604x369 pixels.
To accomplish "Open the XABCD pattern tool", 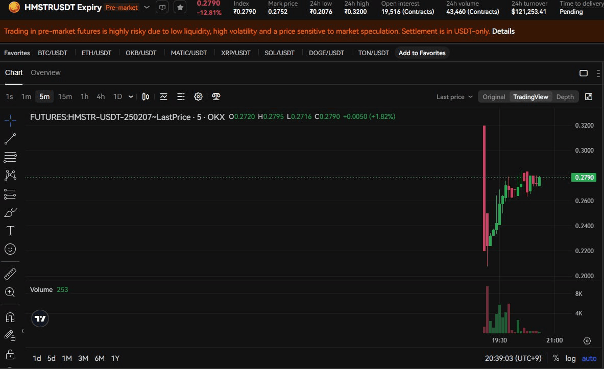I will 10,175.
